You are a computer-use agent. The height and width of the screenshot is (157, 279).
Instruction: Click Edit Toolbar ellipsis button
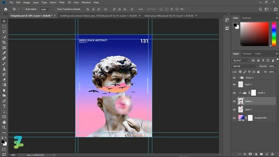[4, 133]
